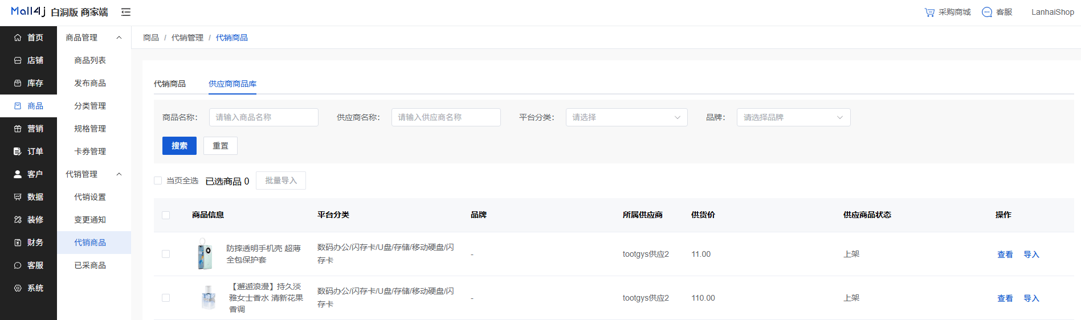Click the 供应商品状态 column header
This screenshot has height=320, width=1081.
point(867,215)
